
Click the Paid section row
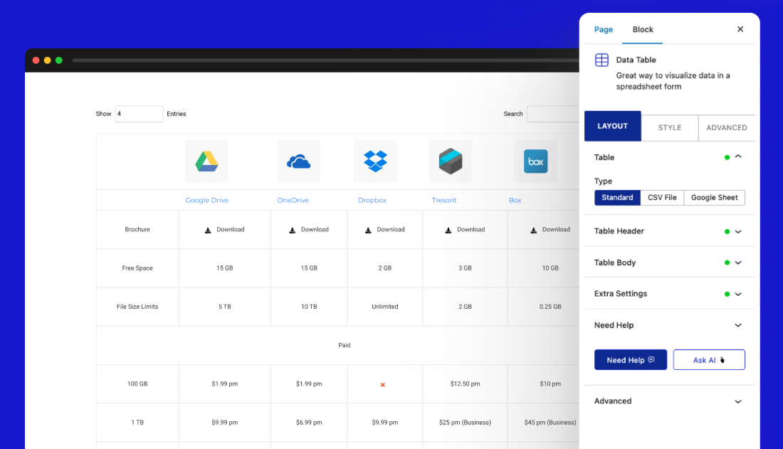pyautogui.click(x=338, y=345)
